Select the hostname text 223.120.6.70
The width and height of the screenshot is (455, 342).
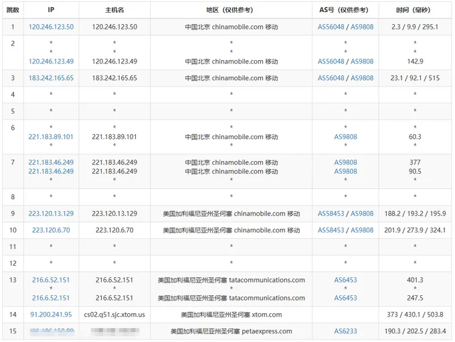[x=114, y=230]
